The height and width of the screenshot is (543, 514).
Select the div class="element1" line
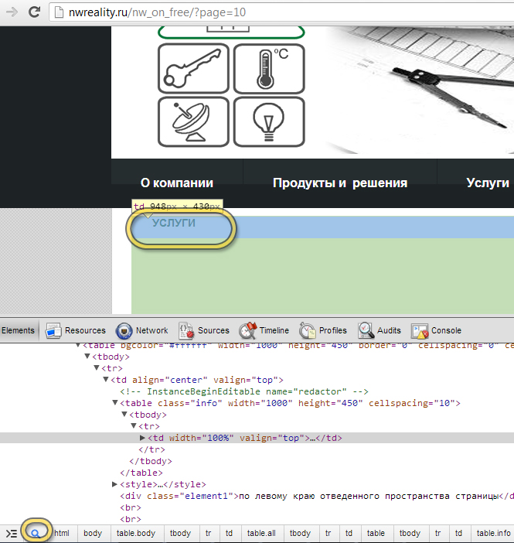coord(317,496)
